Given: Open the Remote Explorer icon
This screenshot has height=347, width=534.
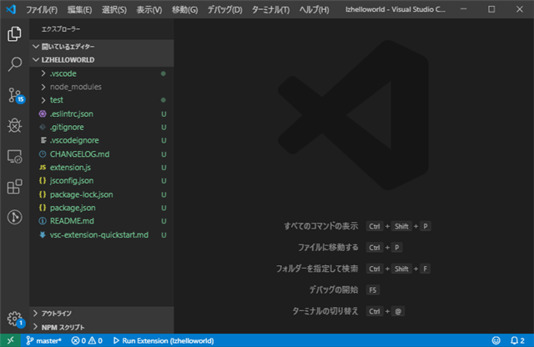Looking at the screenshot, I should coord(14,156).
